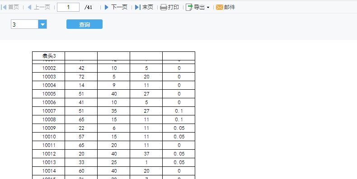Click the 查询 query button

pos(85,24)
